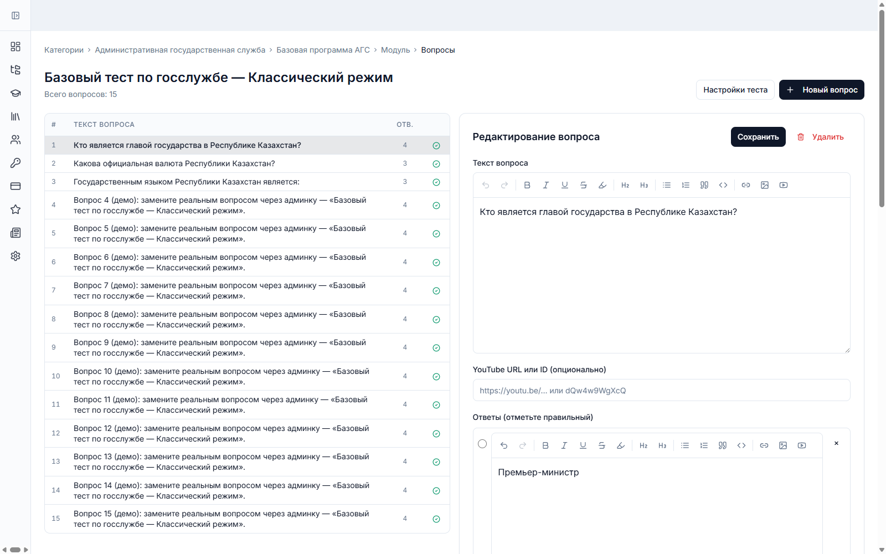Click the 'Удалить' button
Image resolution: width=886 pixels, height=554 pixels.
[x=820, y=137]
